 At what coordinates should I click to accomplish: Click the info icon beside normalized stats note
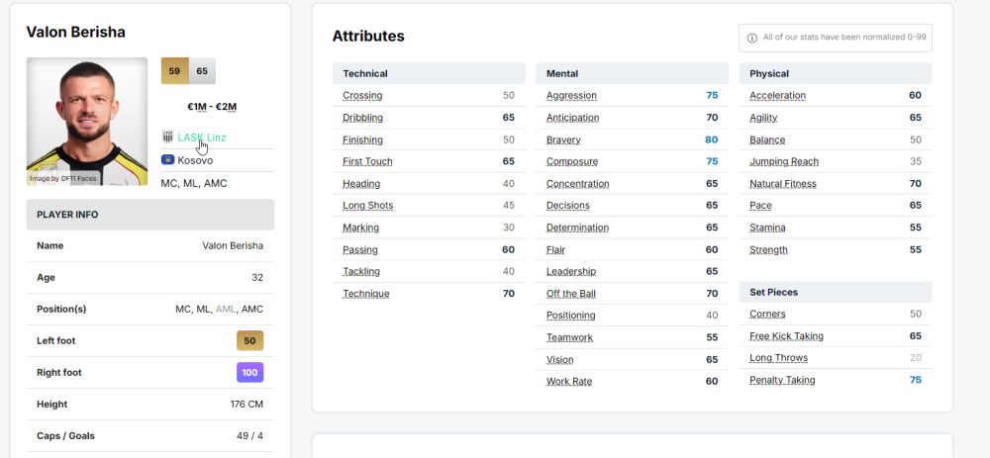click(x=751, y=38)
